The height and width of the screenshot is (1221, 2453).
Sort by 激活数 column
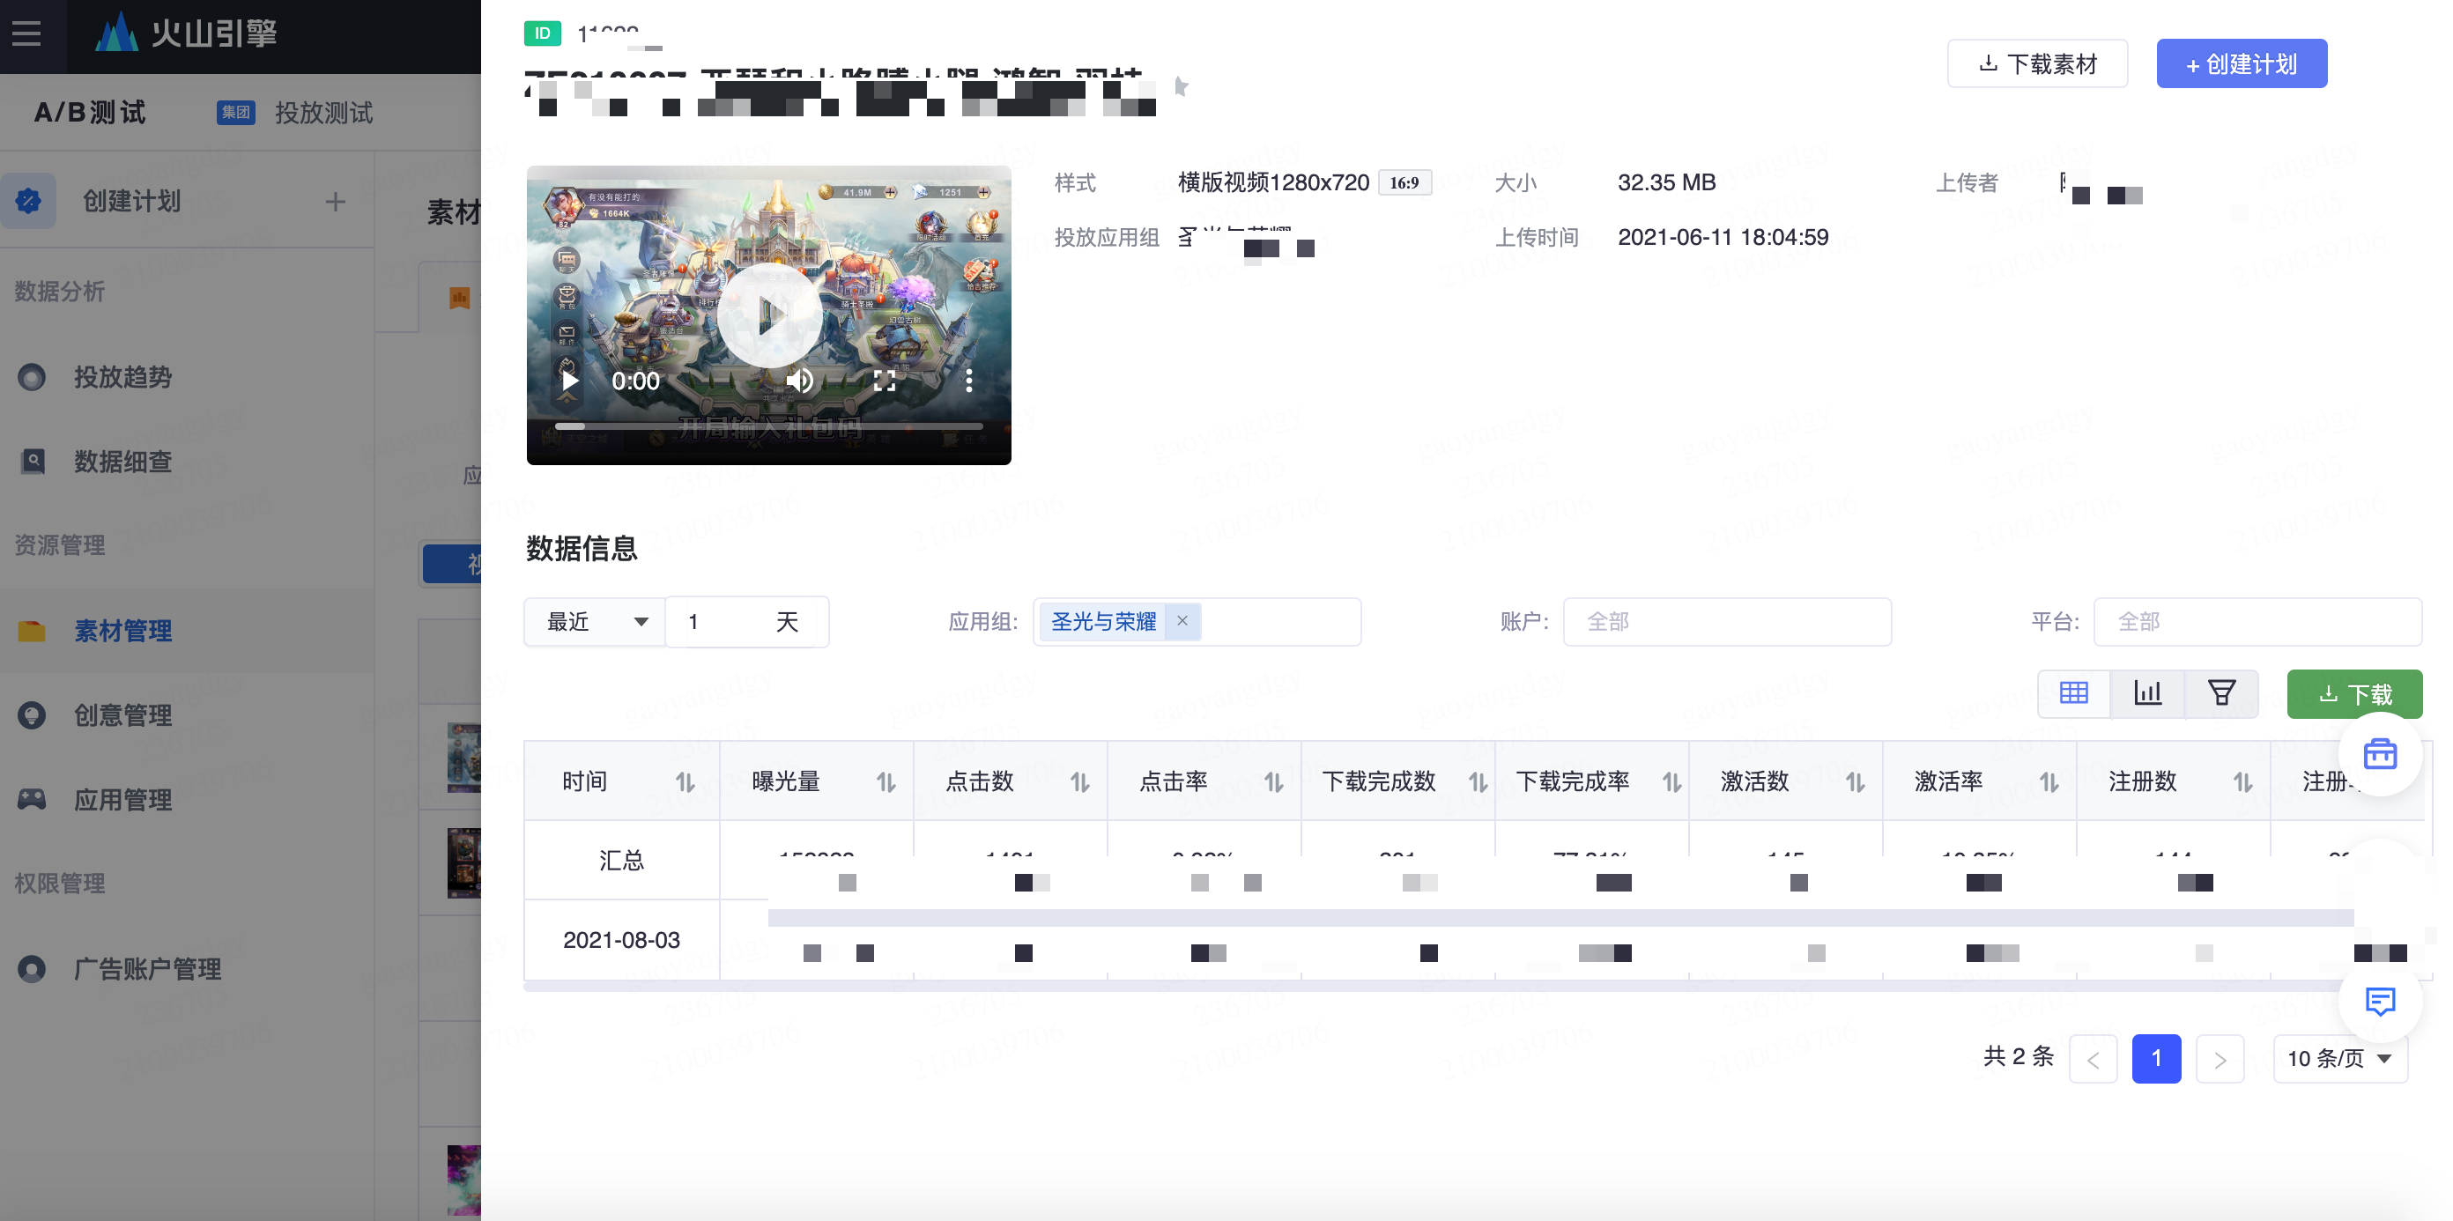click(x=1856, y=783)
